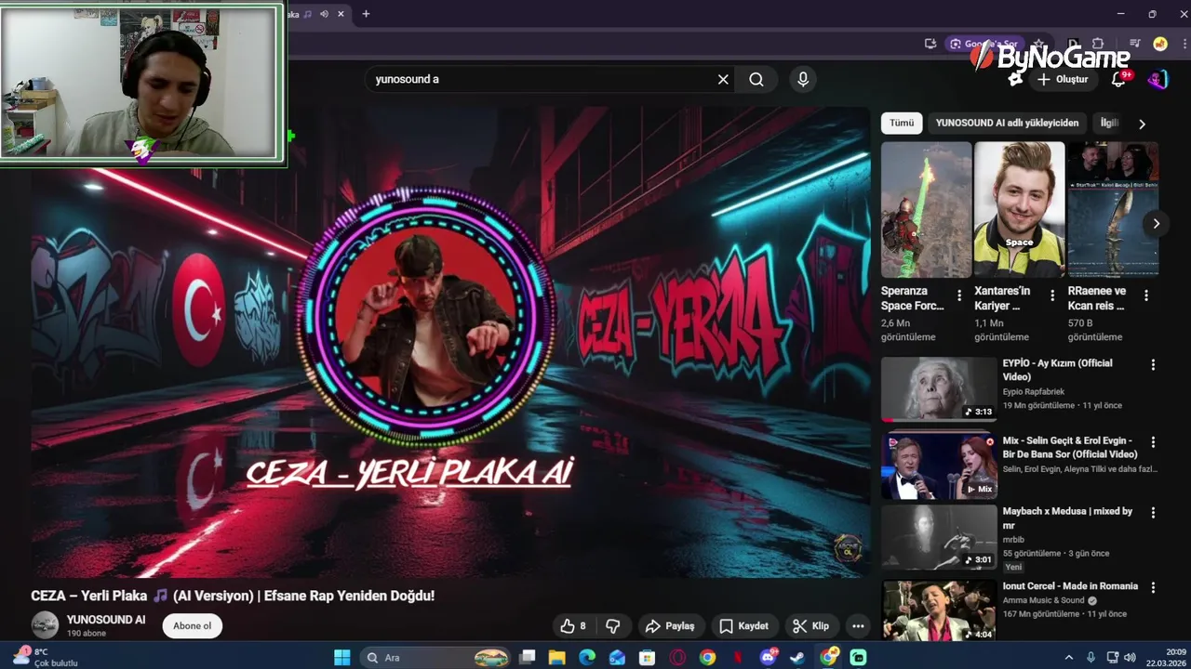Bookmark this page with star icon

[1038, 44]
